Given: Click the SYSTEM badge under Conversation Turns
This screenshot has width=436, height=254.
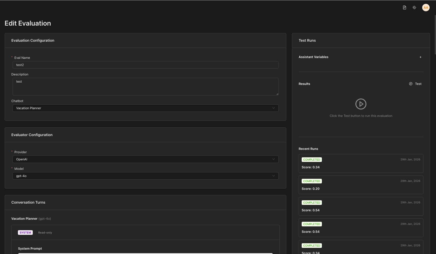Looking at the screenshot, I should (x=25, y=232).
